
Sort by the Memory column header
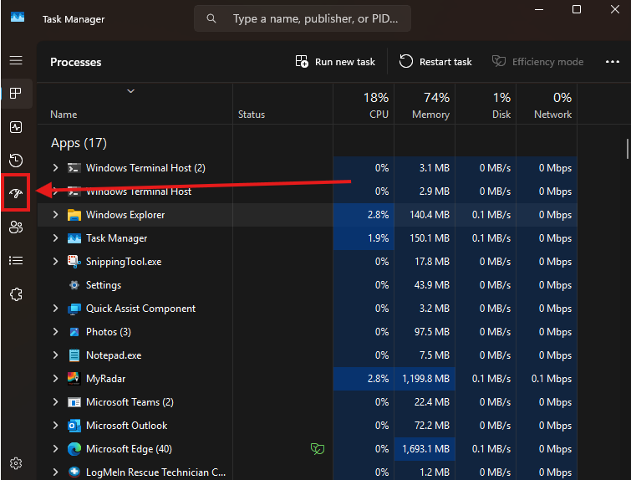tap(425, 105)
